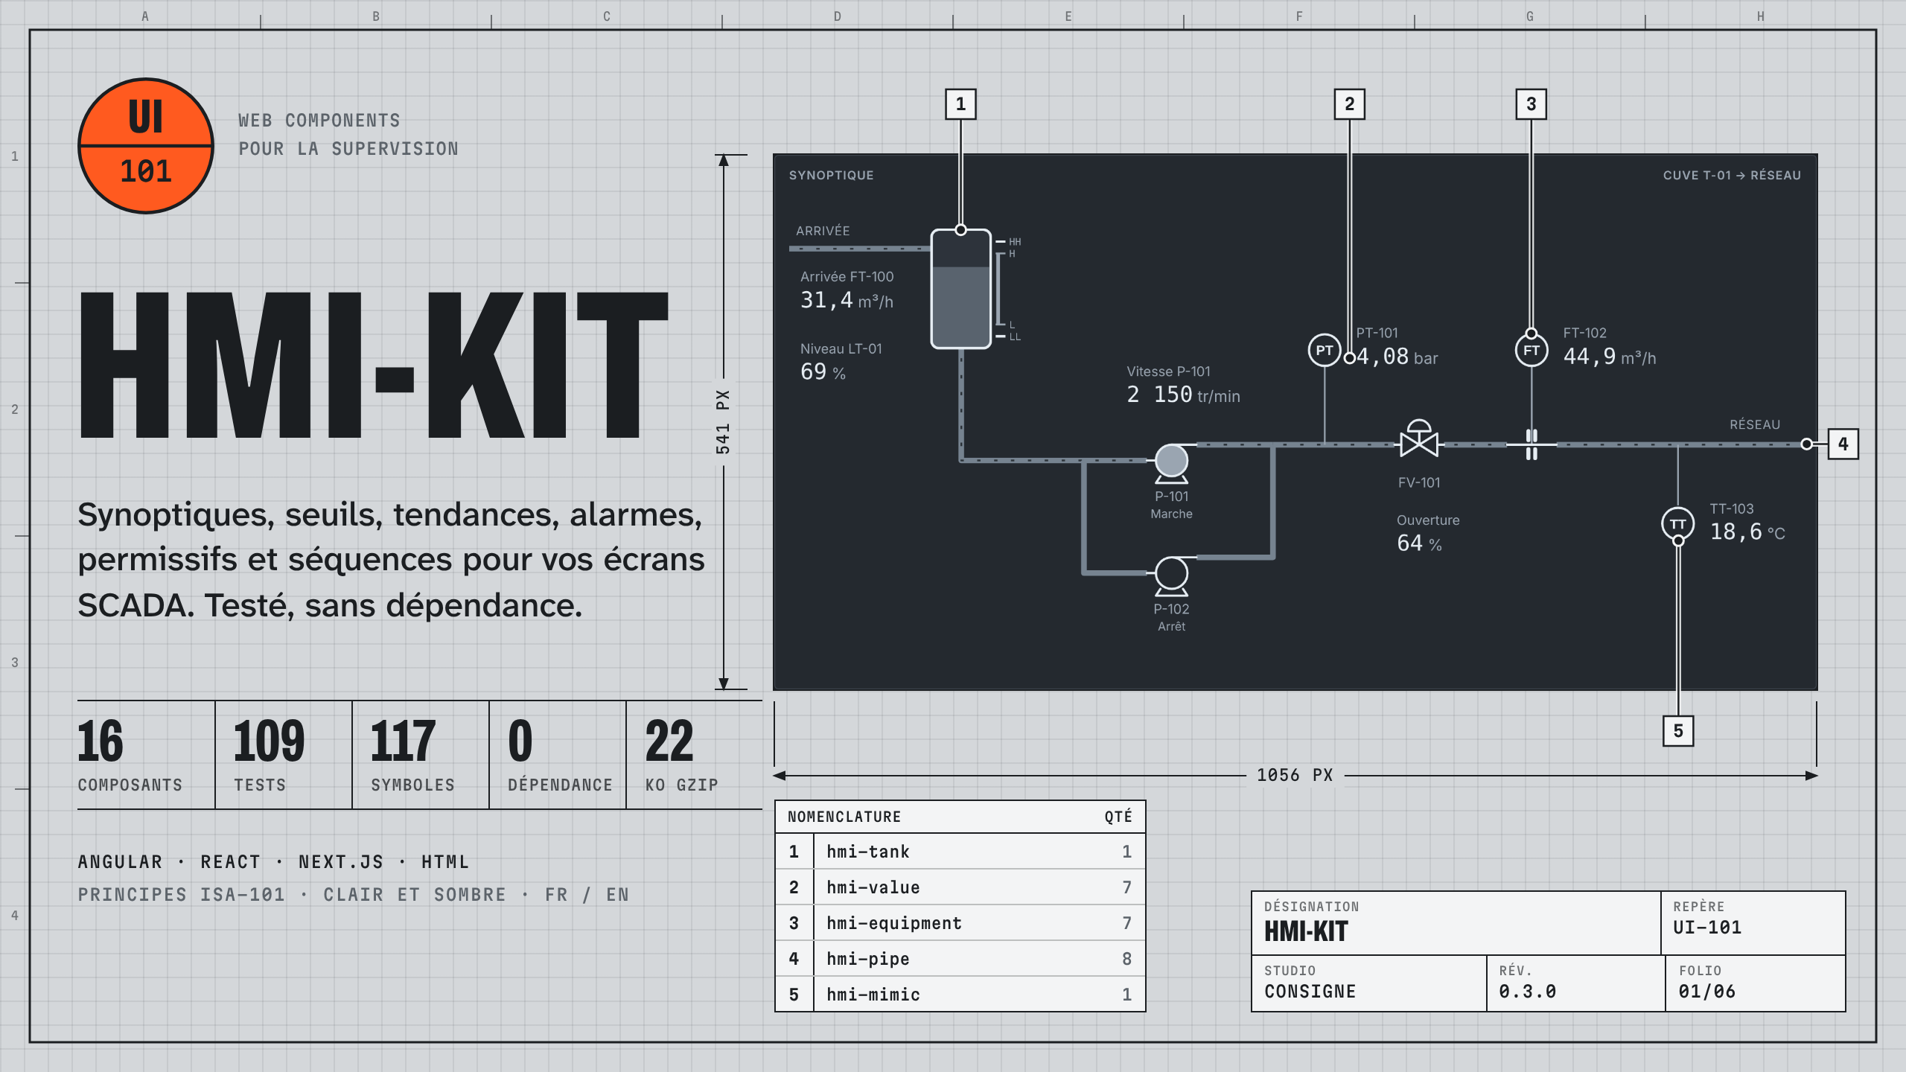Click the TT temperature transmitter bubble
Image resolution: width=1906 pixels, height=1072 pixels.
point(1677,523)
